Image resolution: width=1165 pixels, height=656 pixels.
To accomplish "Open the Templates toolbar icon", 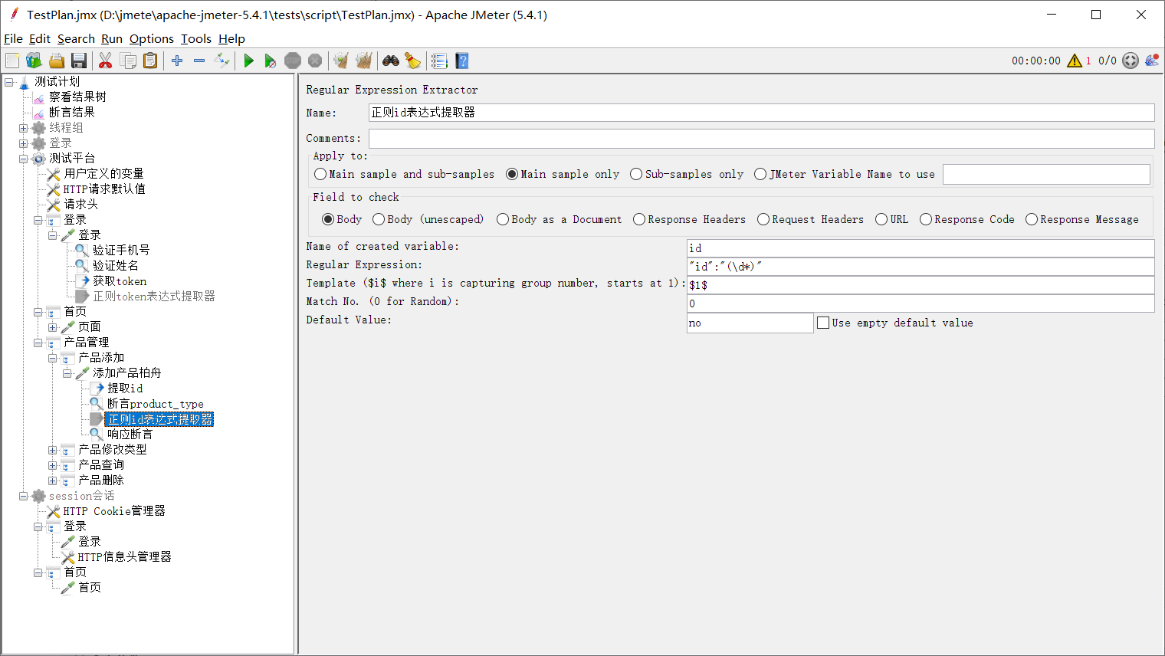I will pos(34,61).
